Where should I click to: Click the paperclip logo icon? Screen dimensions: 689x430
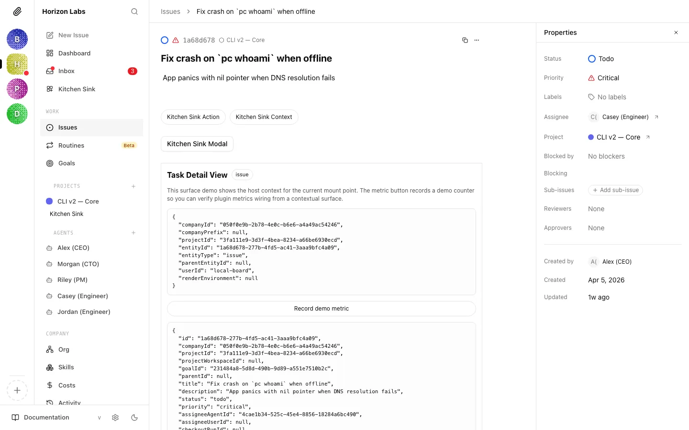(x=17, y=11)
